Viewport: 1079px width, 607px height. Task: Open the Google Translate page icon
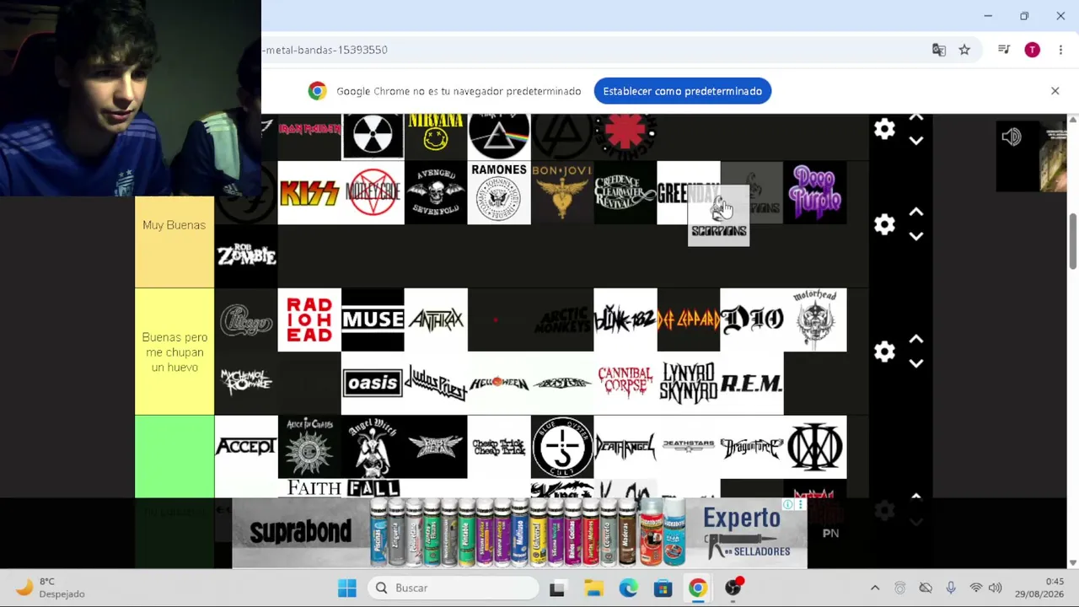coord(938,50)
